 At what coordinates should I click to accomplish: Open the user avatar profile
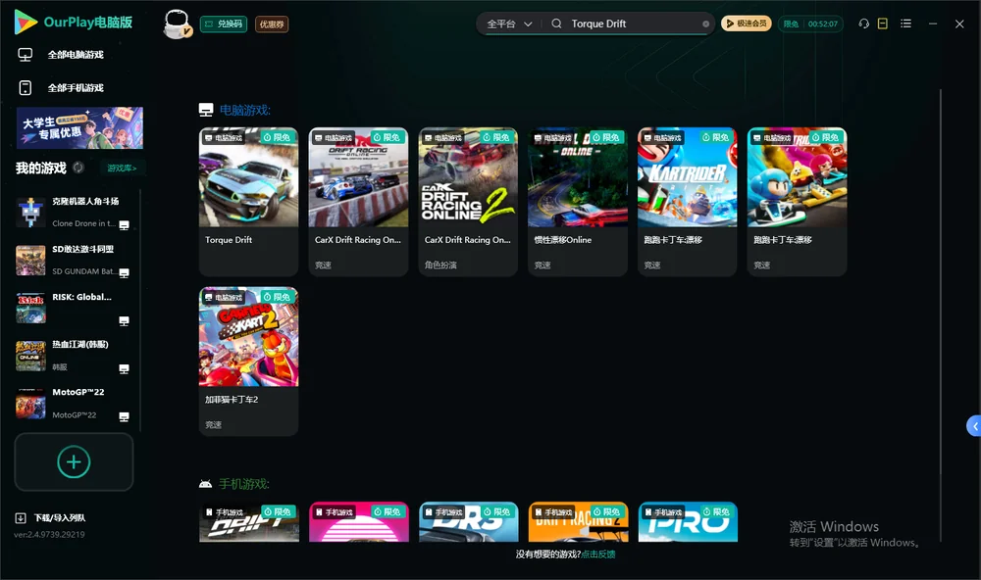[177, 24]
